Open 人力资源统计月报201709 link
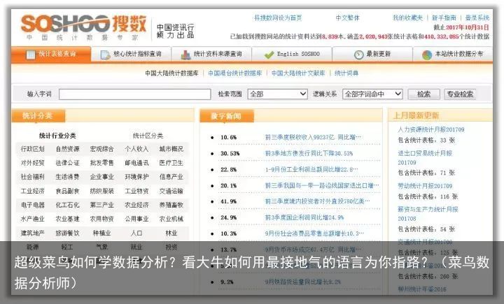The image size is (504, 304). pos(431,130)
